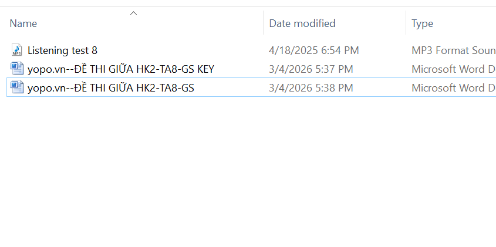Screen dimensions: 496x247
Task: Select the file name ending in GS KEY
Action: 121,69
